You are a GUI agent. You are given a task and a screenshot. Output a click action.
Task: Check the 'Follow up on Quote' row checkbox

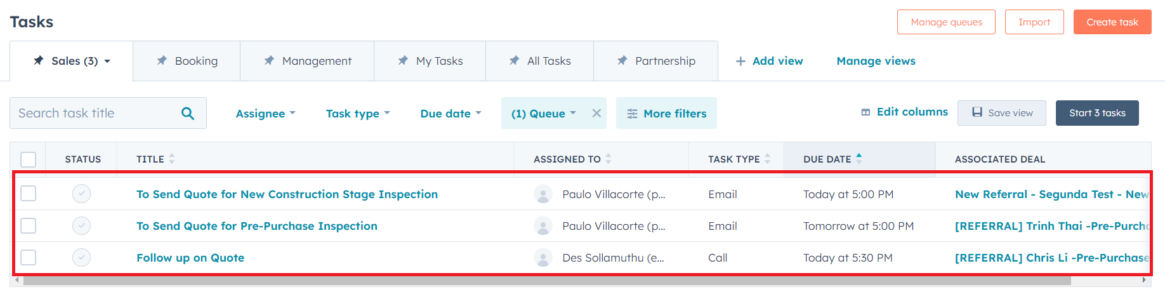(29, 257)
